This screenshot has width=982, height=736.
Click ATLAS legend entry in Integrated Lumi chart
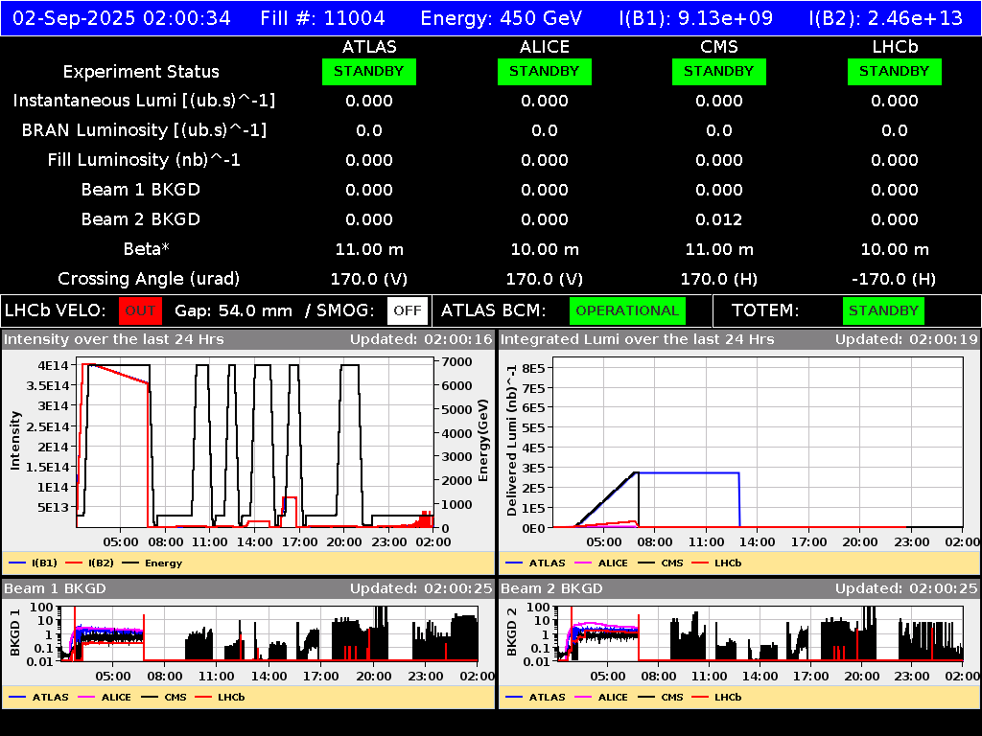pos(535,563)
